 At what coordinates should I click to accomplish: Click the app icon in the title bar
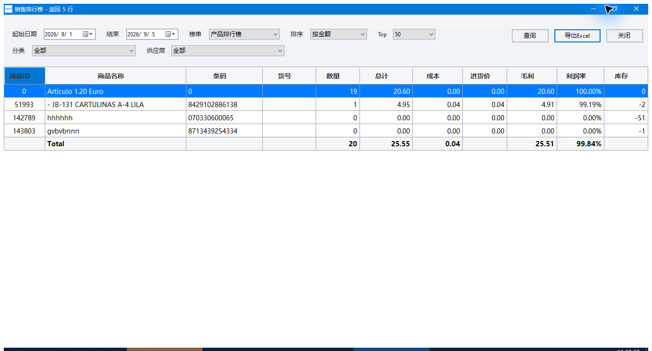(8, 9)
